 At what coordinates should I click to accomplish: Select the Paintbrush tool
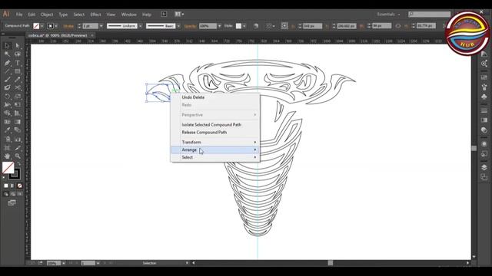pos(7,80)
